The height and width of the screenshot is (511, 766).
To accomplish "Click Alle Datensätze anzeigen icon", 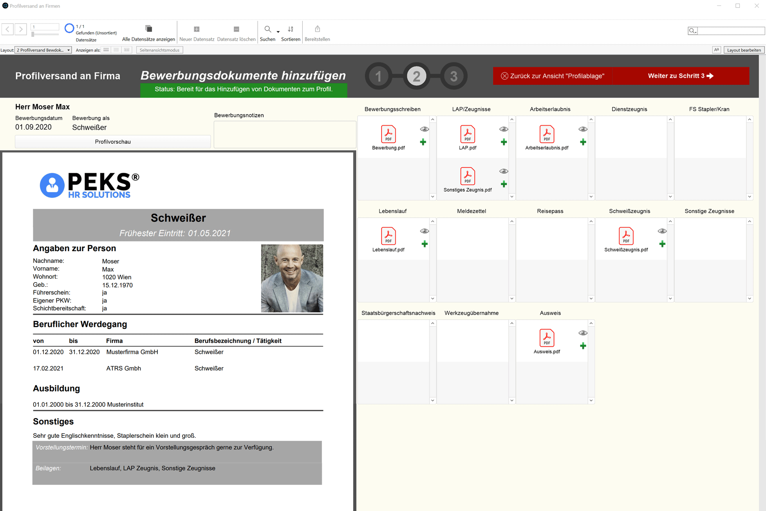I will click(148, 29).
